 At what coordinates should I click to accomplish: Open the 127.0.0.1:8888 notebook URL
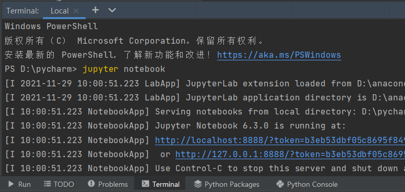tap(290, 154)
